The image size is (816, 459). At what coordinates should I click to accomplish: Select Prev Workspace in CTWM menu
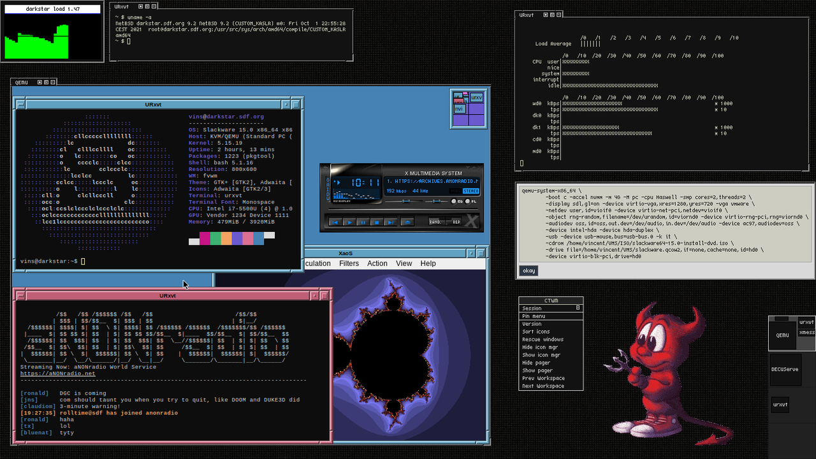pyautogui.click(x=551, y=378)
